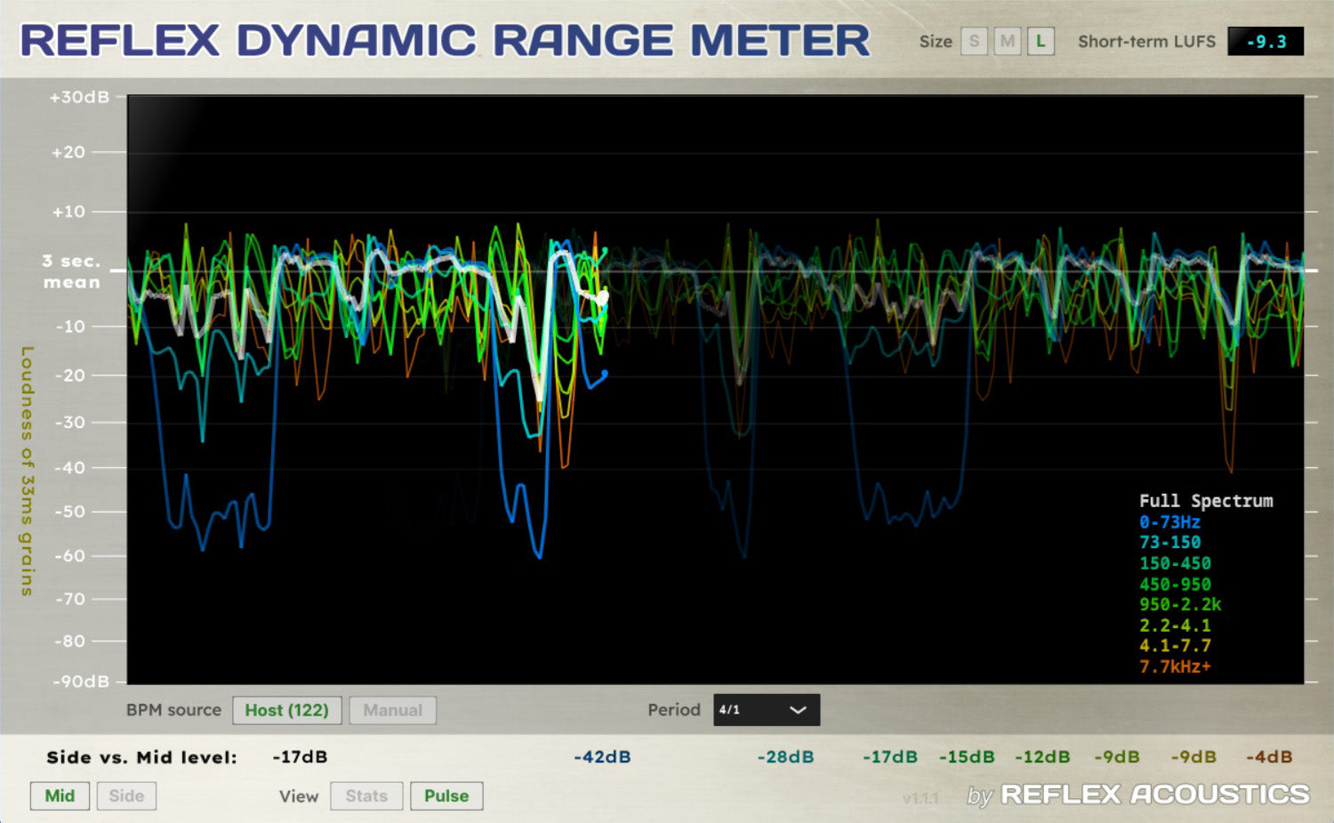Click the REFLEX ACOUSTICS branding link
The height and width of the screenshot is (823, 1334).
(1153, 793)
